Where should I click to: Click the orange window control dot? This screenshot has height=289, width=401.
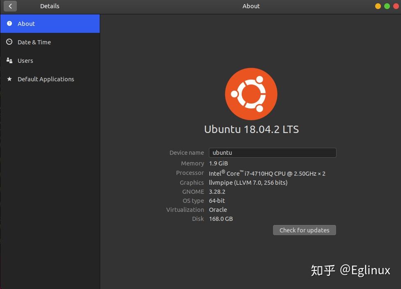click(377, 6)
